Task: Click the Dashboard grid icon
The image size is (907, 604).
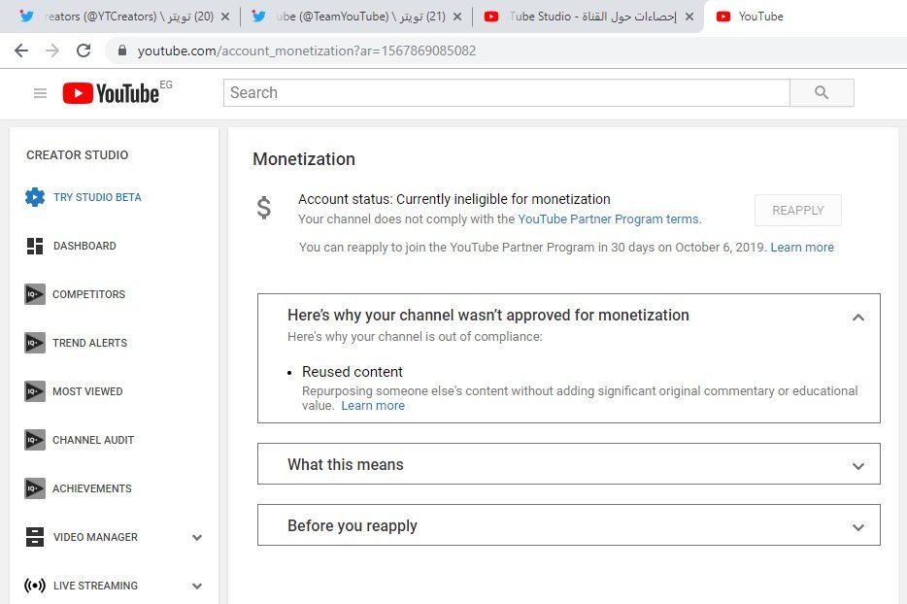Action: [35, 246]
